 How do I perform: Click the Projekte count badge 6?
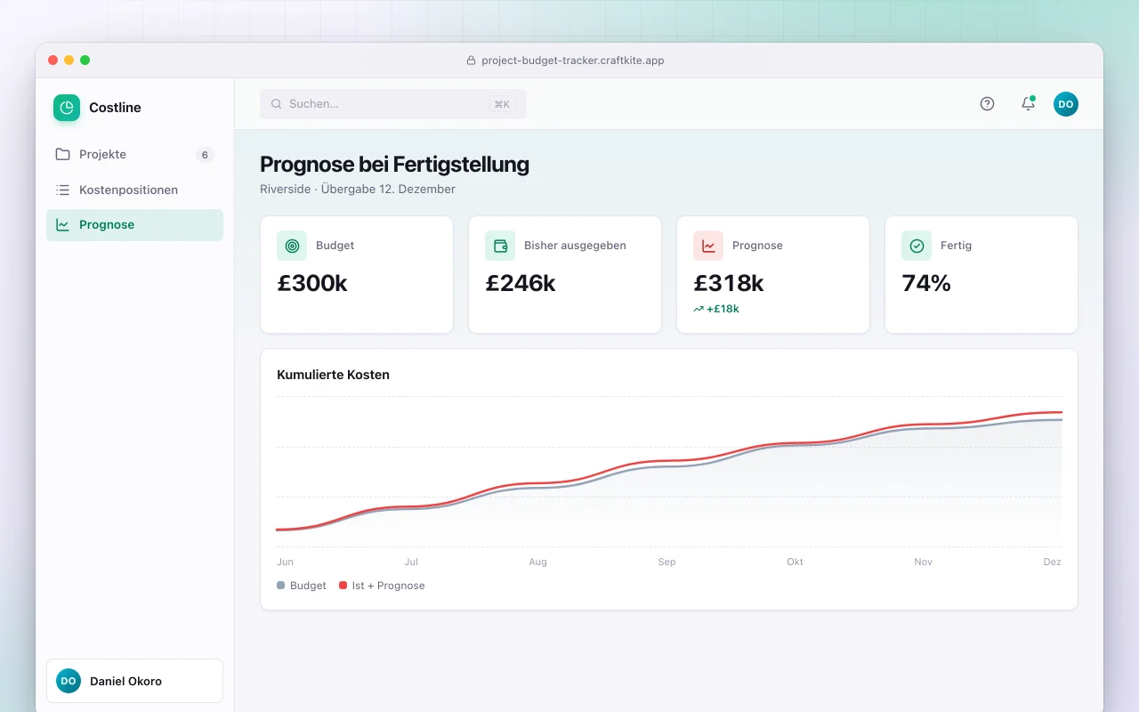tap(205, 155)
